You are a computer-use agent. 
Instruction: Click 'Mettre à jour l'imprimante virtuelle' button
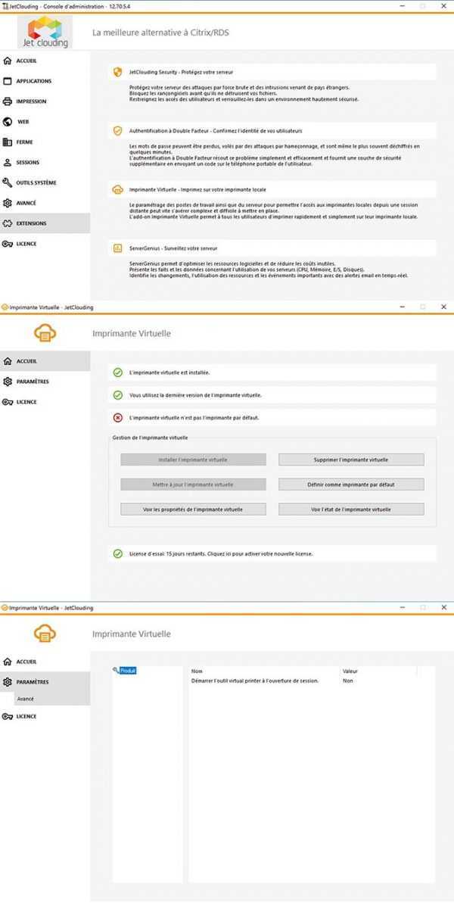point(193,484)
